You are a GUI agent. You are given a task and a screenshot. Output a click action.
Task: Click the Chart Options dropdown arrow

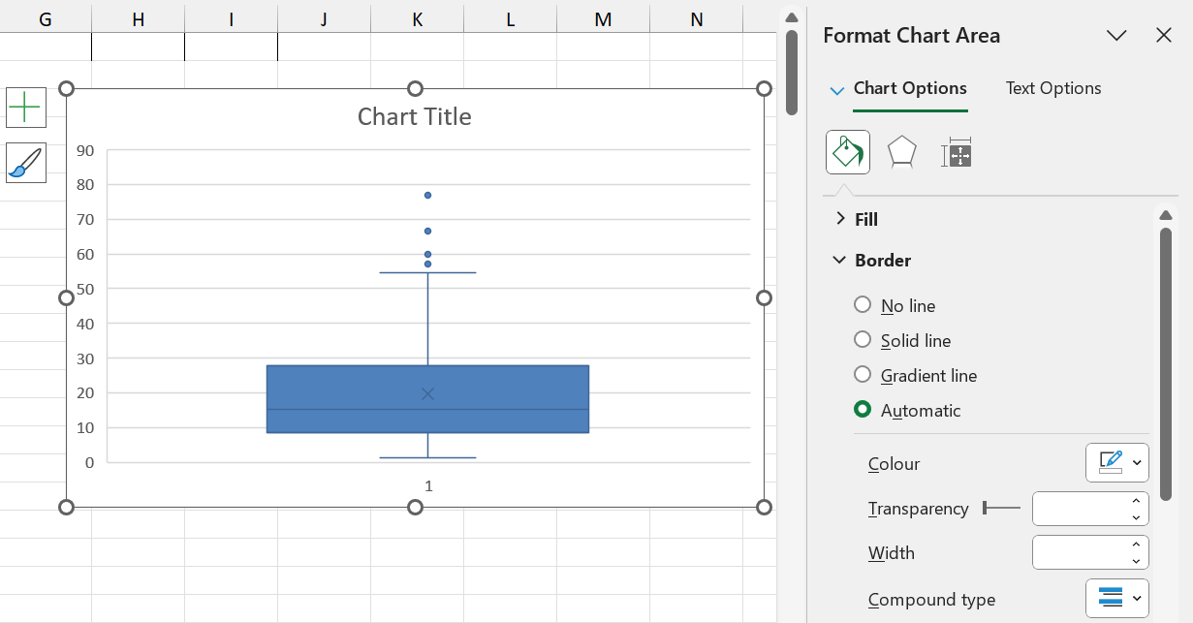click(x=837, y=90)
